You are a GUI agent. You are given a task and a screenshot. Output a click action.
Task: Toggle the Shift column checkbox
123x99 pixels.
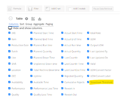tap(9, 63)
